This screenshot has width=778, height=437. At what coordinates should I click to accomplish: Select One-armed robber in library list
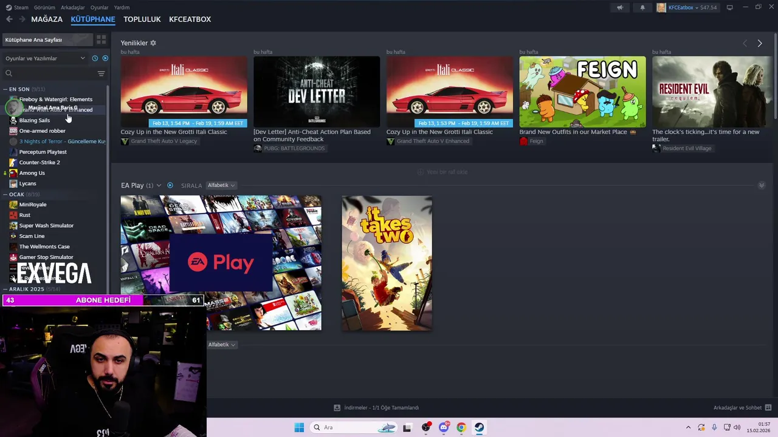[42, 130]
